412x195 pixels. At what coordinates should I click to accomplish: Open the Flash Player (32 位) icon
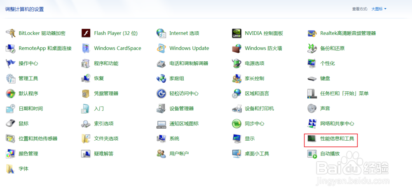tap(86, 33)
